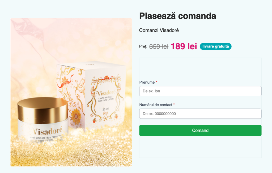Click the red asterisk beside Numărul de contact
The width and height of the screenshot is (272, 173).
click(x=174, y=105)
